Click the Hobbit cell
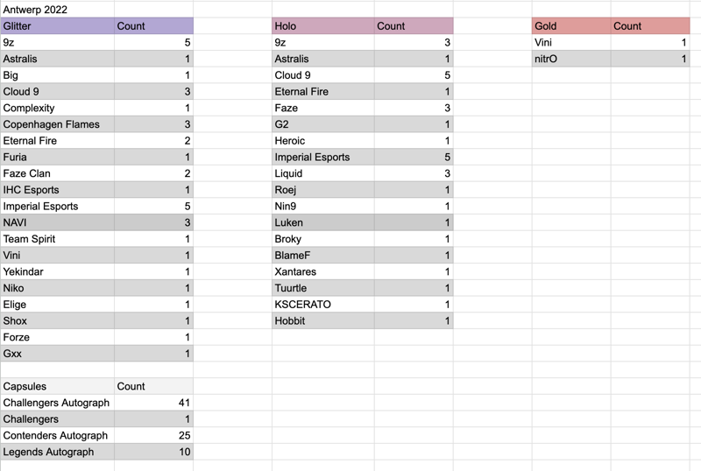 (322, 320)
